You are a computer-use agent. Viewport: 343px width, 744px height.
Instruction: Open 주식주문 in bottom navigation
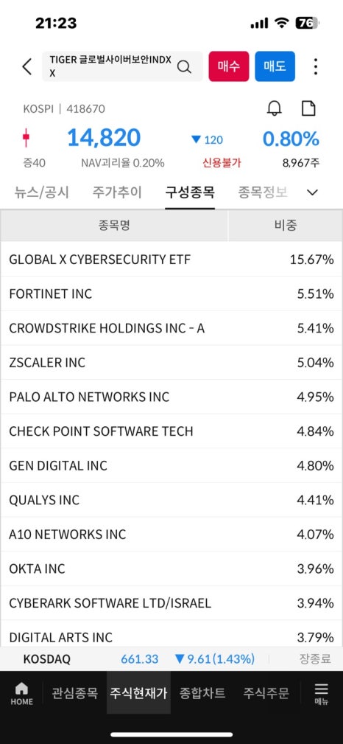tap(266, 693)
